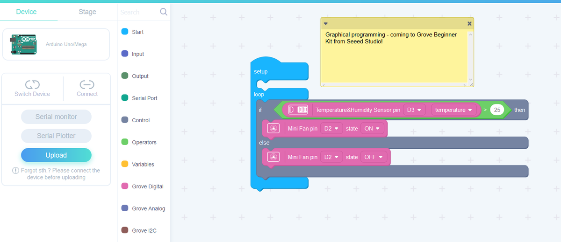The width and height of the screenshot is (561, 242).
Task: Open the Output block category
Action: (x=140, y=76)
